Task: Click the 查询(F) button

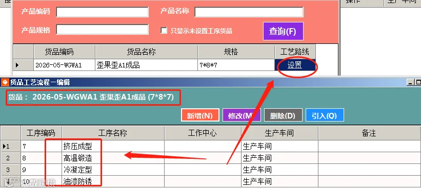Action: tap(283, 31)
